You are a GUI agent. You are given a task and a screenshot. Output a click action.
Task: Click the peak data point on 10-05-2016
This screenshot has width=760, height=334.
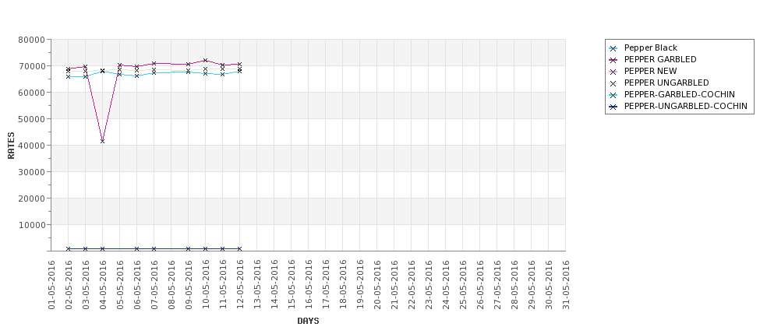(205, 61)
